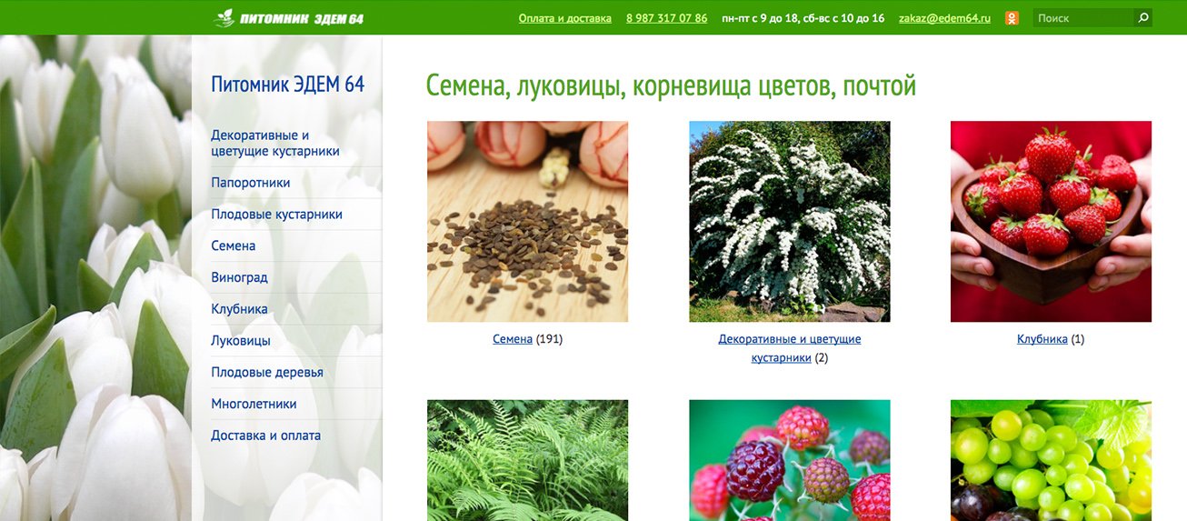Open the seeds category photo
Screen dimensions: 1187x521
point(527,221)
